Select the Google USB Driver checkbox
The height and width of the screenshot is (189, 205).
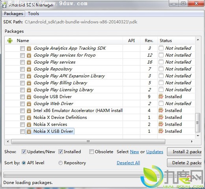[x=22, y=97]
